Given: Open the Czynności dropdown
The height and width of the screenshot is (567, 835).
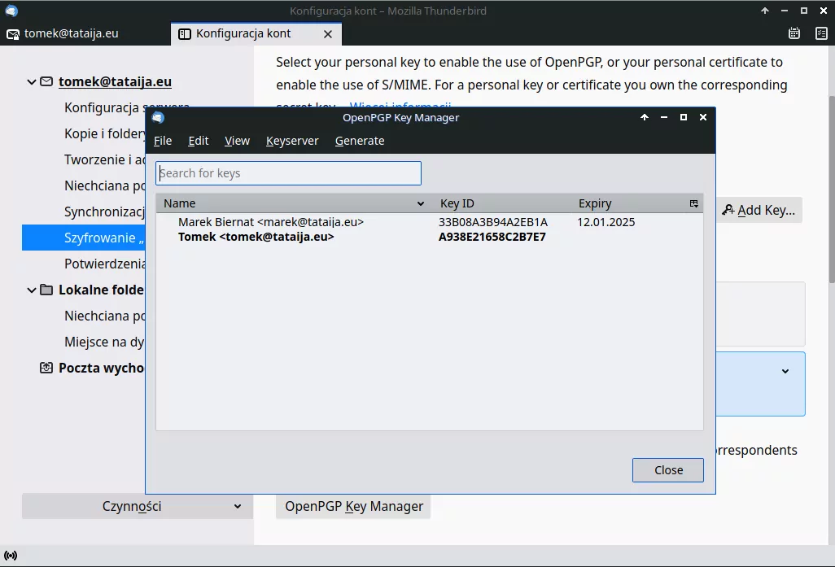Looking at the screenshot, I should point(138,506).
